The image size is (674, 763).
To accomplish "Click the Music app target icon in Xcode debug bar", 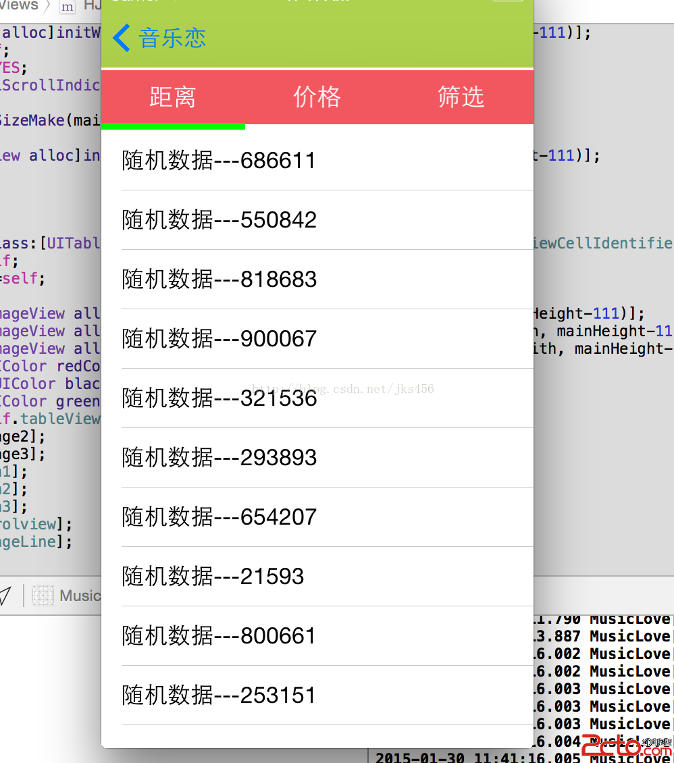I will pyautogui.click(x=43, y=596).
